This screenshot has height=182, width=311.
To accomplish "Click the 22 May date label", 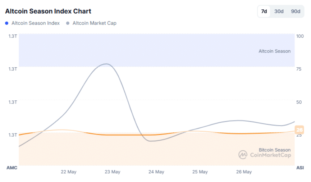I will coord(68,172).
